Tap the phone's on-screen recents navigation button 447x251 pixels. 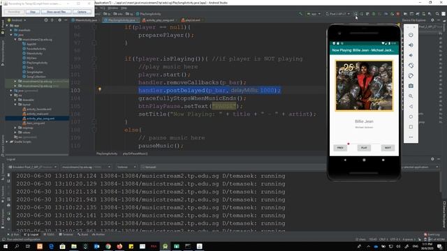[383, 160]
